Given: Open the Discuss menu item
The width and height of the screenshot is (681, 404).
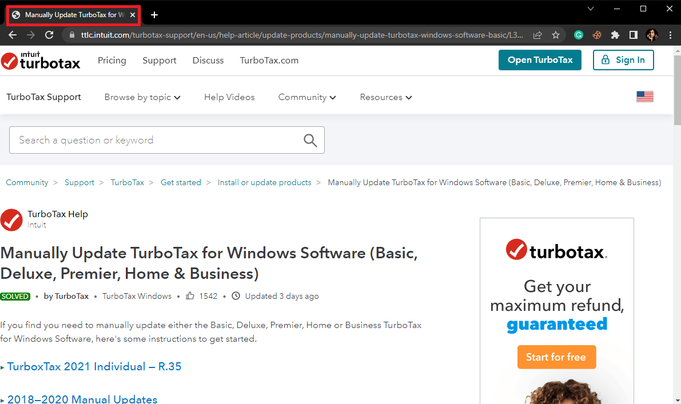Looking at the screenshot, I should coord(208,61).
